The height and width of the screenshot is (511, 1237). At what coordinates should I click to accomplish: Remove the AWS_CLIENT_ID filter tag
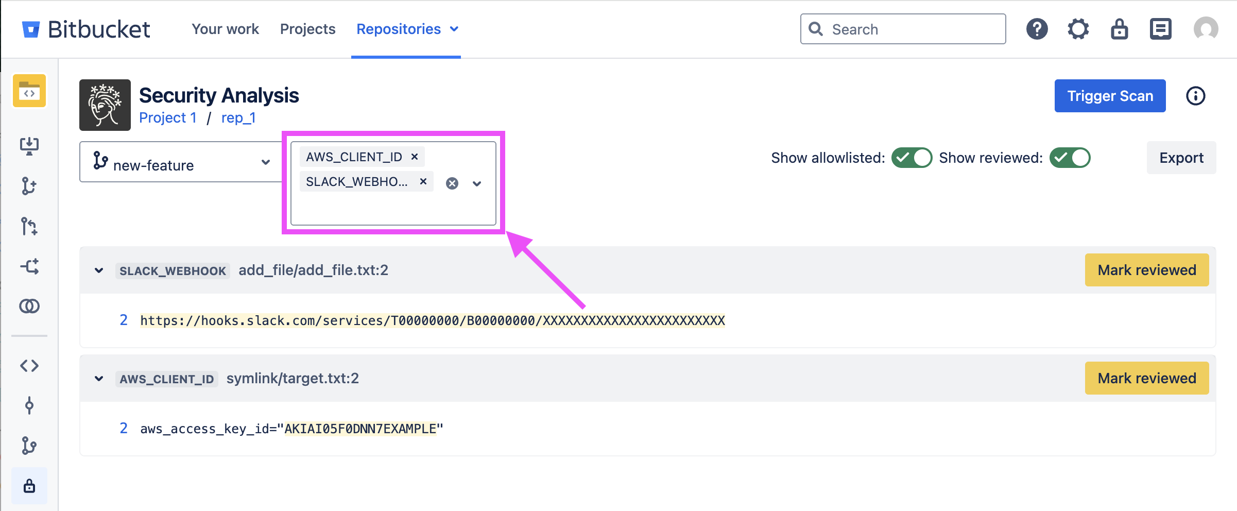(415, 157)
